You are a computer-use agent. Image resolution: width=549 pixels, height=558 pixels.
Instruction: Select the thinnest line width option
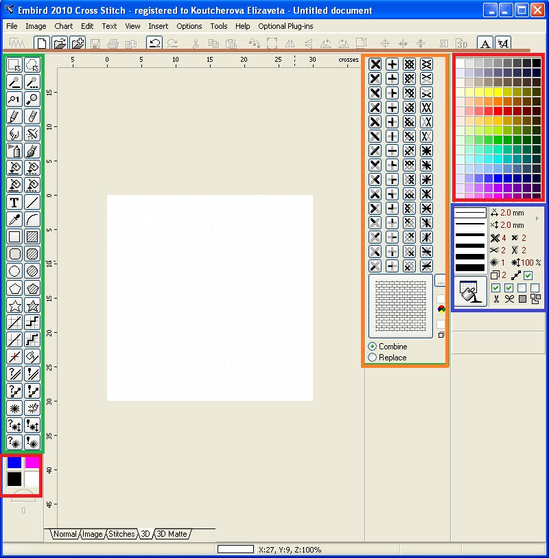point(470,213)
